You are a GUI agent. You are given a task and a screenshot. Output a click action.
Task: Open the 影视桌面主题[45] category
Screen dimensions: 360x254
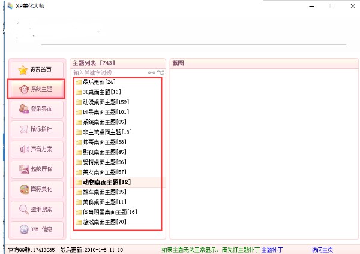[x=101, y=152]
